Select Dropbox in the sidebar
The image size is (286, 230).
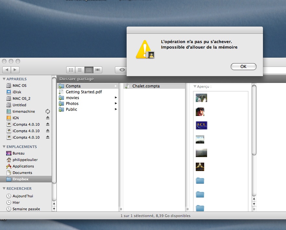pyautogui.click(x=26, y=179)
